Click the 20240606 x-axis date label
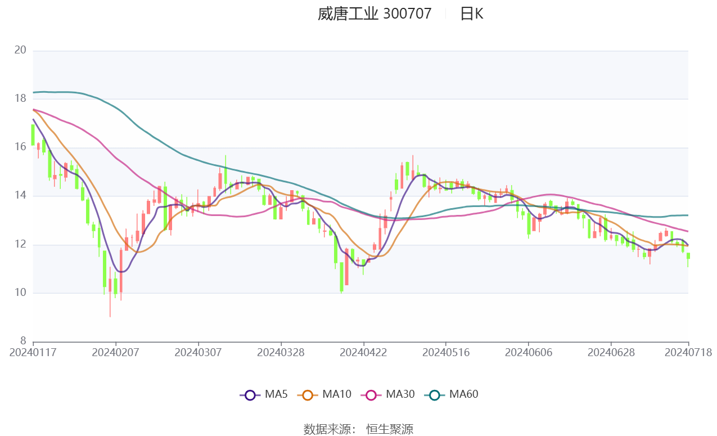The width and height of the screenshot is (717, 436). (528, 353)
